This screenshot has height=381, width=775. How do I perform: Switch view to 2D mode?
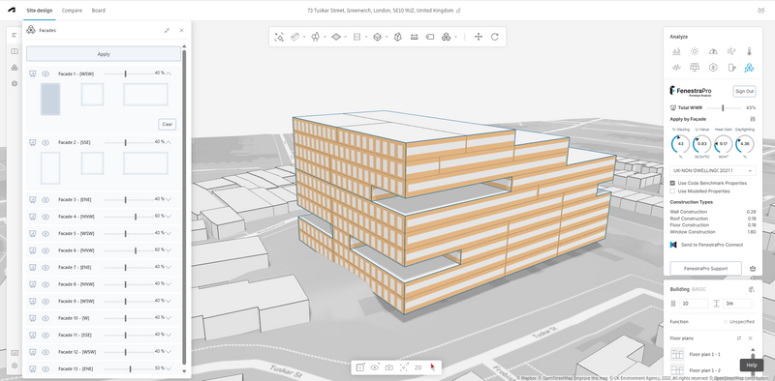pos(418,367)
